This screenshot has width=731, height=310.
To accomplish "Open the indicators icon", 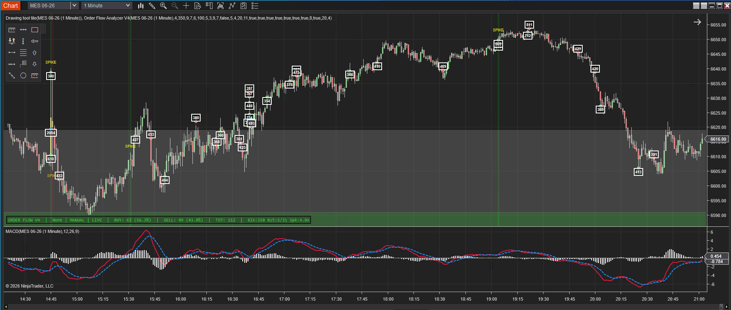I will point(221,6).
